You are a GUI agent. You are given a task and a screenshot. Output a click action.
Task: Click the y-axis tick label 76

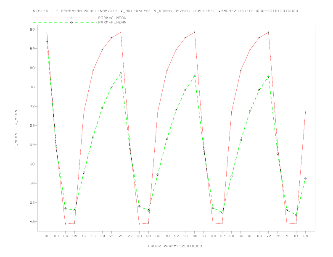[32, 87]
